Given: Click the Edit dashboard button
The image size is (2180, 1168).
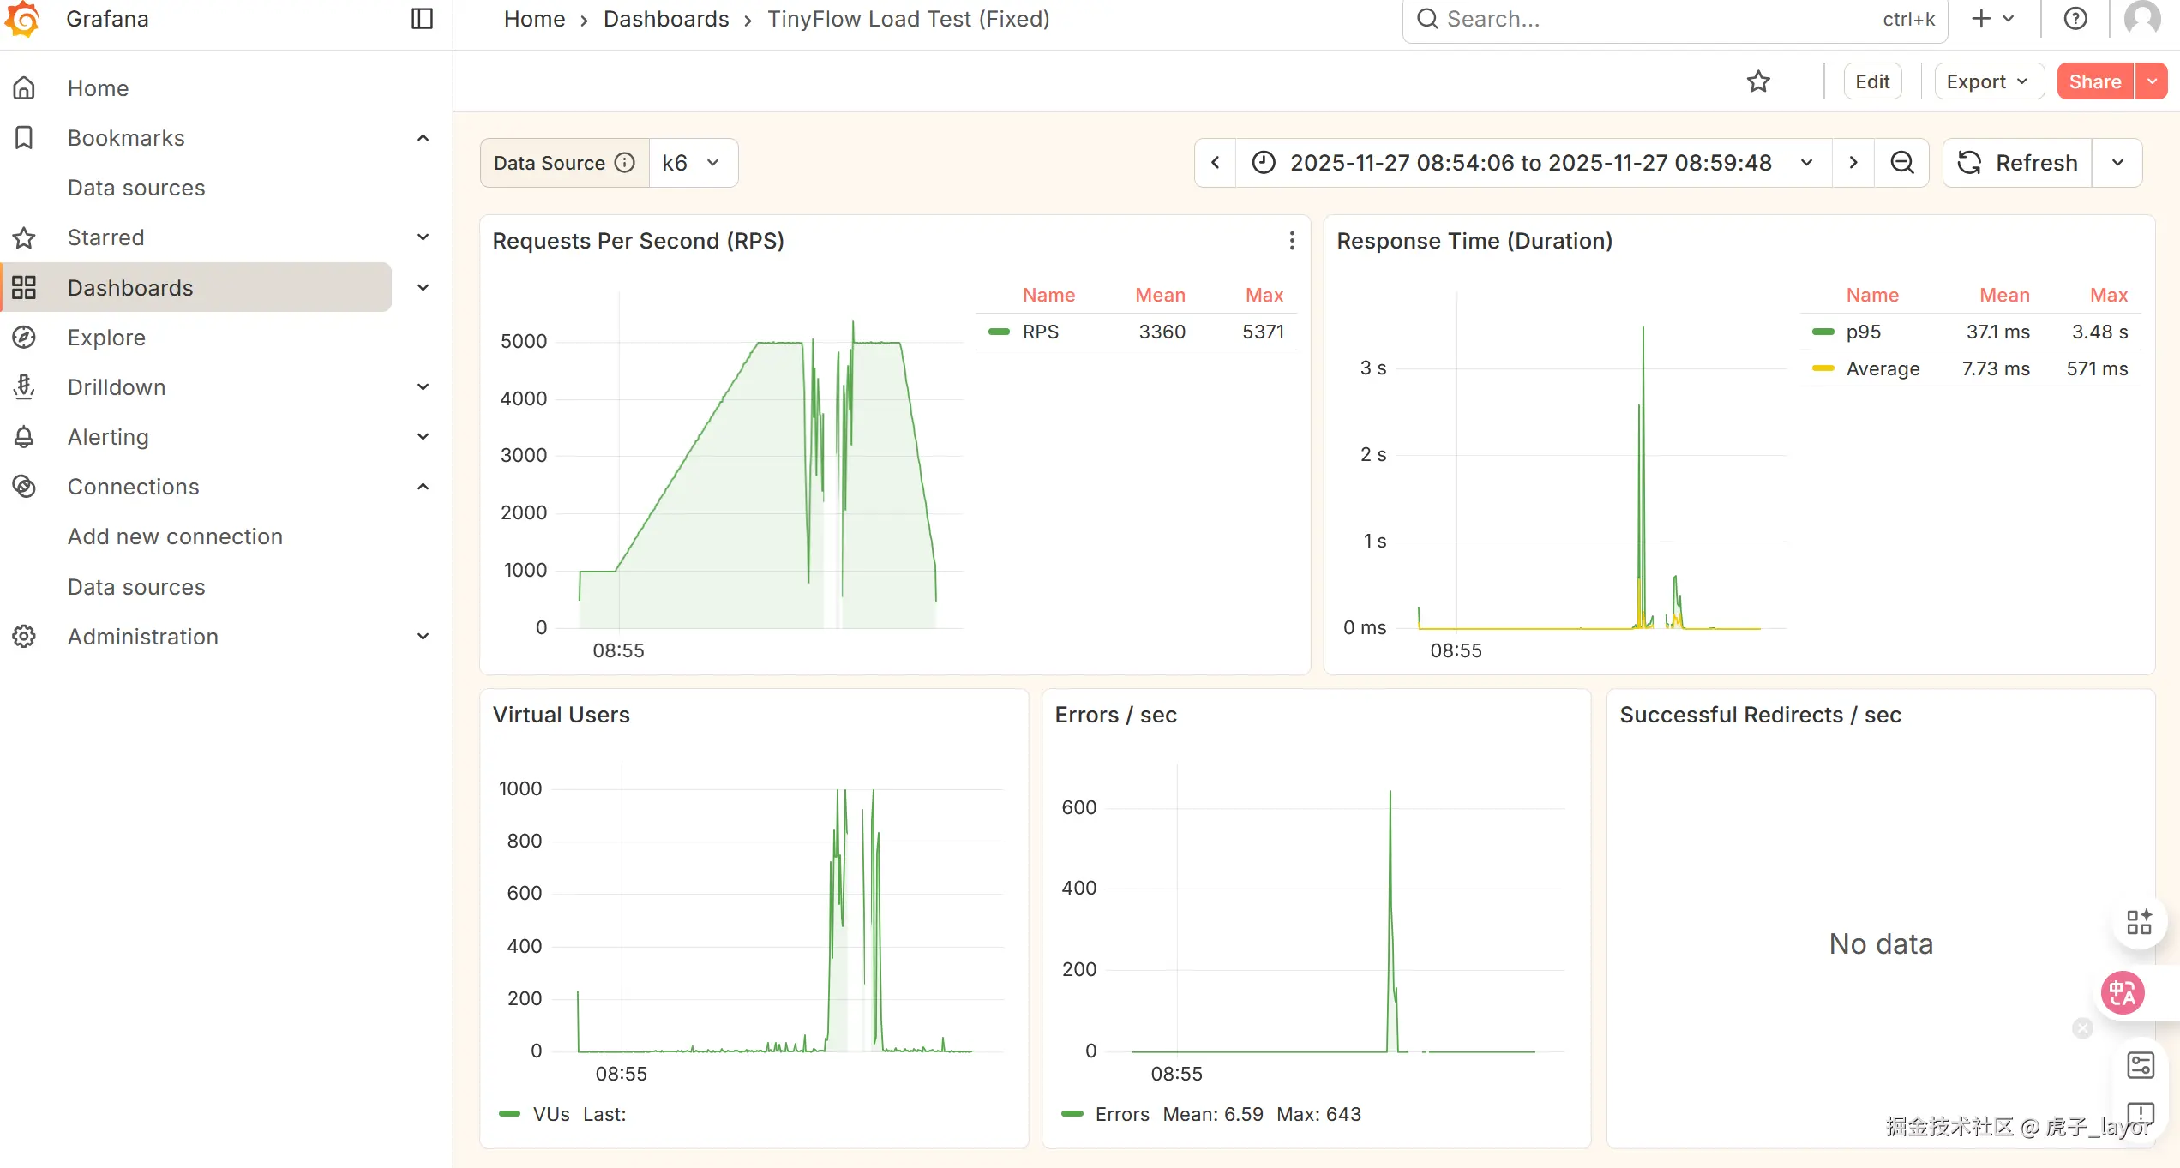Looking at the screenshot, I should [1872, 81].
